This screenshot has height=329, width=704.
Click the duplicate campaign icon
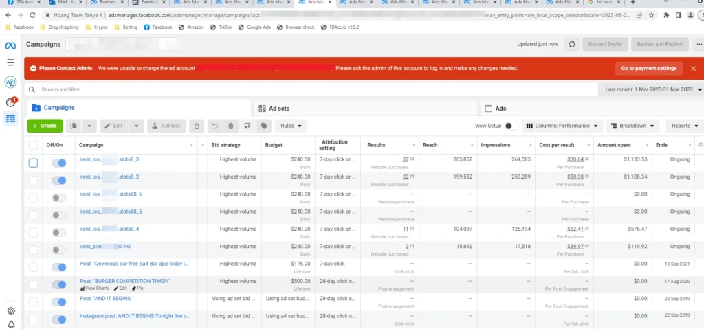[x=74, y=126]
